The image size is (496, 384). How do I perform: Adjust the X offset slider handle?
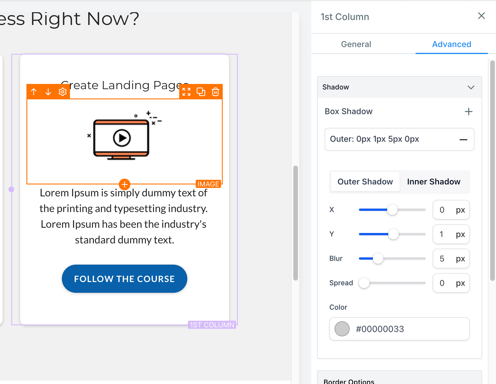(x=392, y=210)
